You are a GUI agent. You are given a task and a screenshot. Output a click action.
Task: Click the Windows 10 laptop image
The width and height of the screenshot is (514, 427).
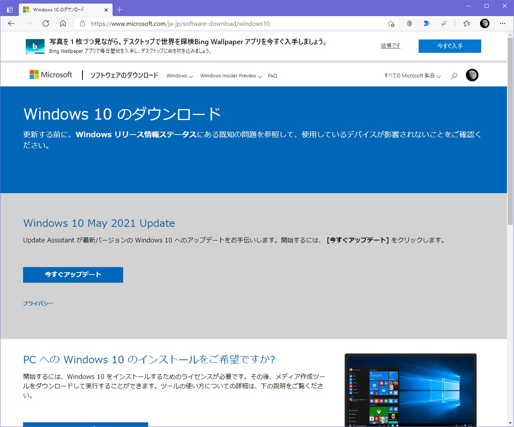click(x=411, y=390)
